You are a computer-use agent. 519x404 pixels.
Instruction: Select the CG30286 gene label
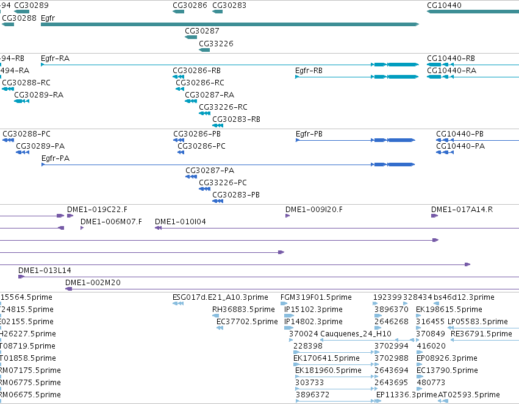pyautogui.click(x=190, y=5)
